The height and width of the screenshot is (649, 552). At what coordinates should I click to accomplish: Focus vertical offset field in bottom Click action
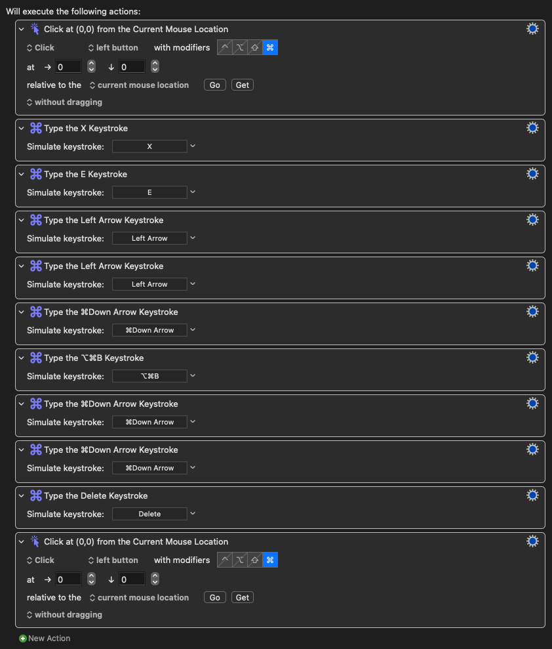(132, 579)
